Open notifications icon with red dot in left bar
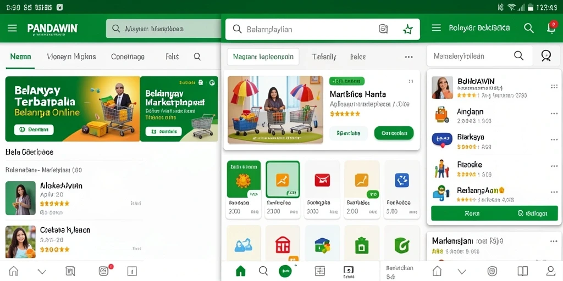 click(x=104, y=271)
